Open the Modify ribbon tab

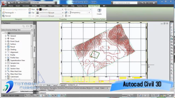[34, 6]
